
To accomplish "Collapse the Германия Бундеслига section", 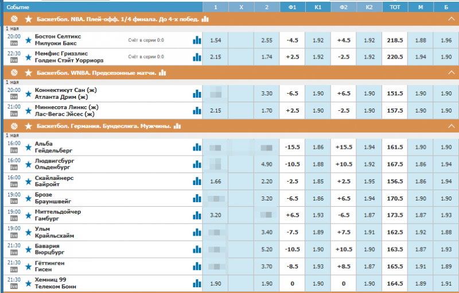I will click(x=451, y=125).
